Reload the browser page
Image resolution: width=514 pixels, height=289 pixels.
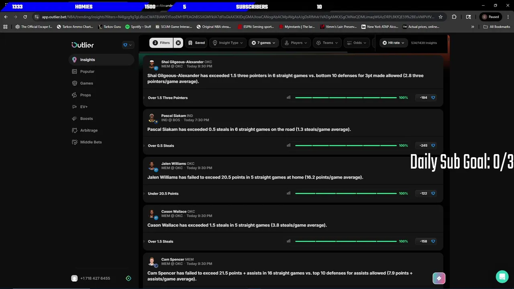(25, 17)
